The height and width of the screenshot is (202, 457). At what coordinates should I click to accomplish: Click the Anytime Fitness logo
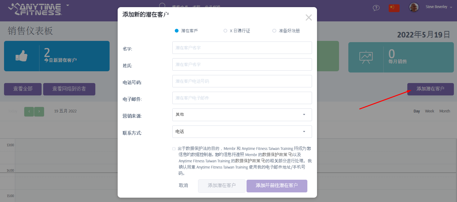(x=35, y=9)
